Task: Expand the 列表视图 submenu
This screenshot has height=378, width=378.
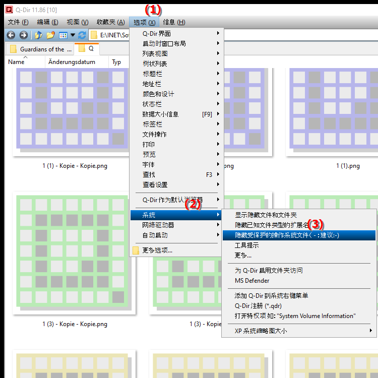Action: 177,53
